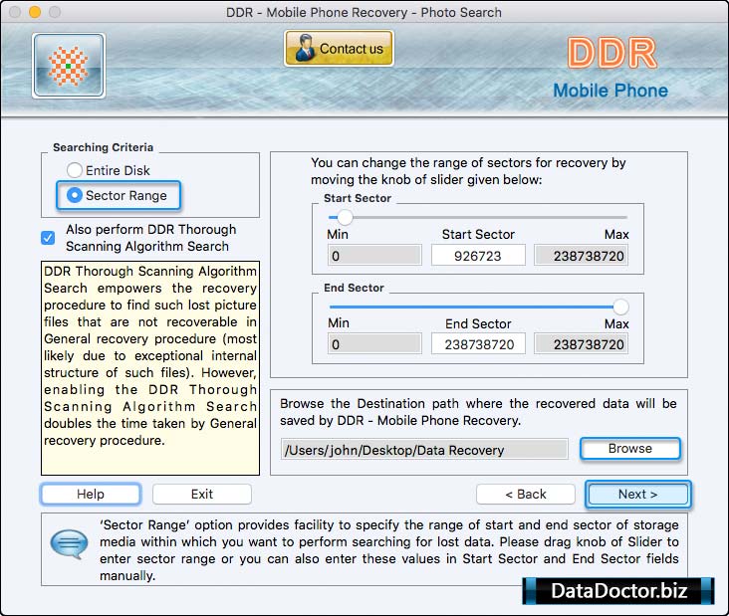Click the End Sector slider knob
Viewport: 729px width, 616px height.
point(620,307)
